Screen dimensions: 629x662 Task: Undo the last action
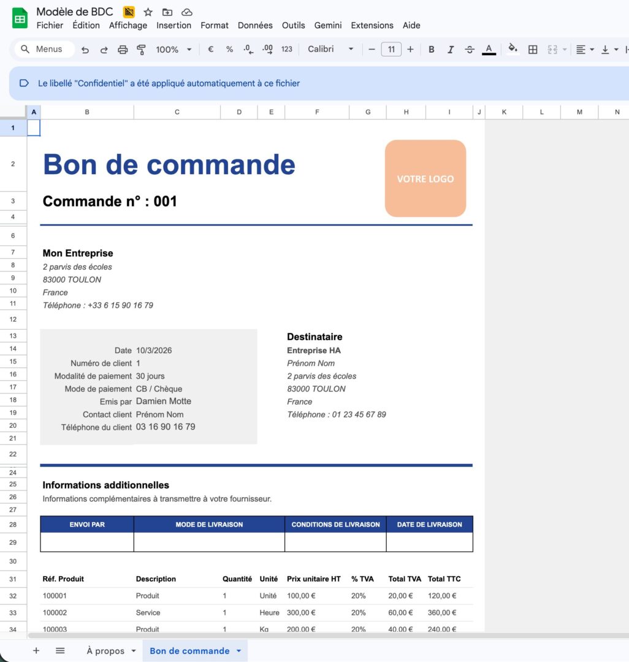coord(85,50)
